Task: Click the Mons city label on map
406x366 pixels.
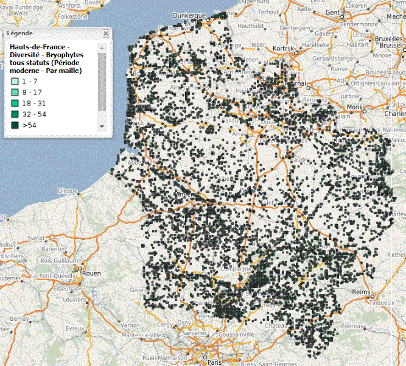Action: point(354,108)
